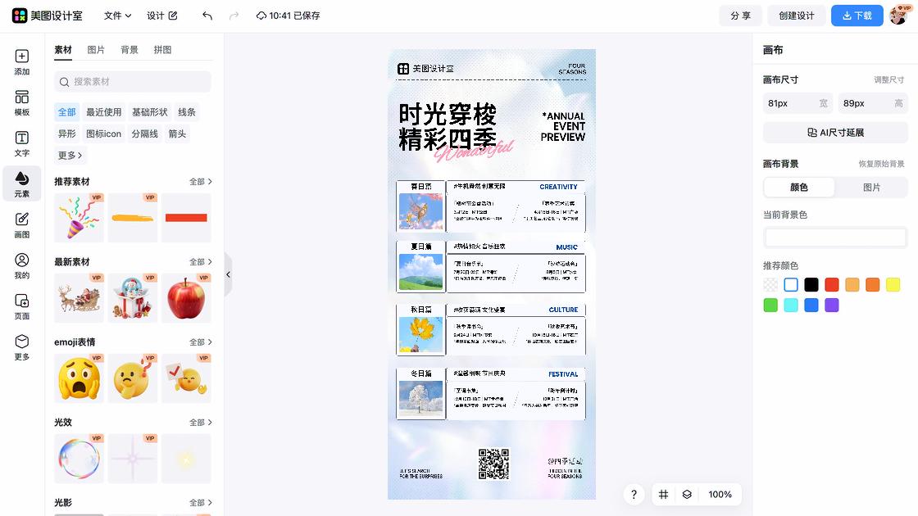Click the help question mark button
This screenshot has height=516, width=918.
pos(634,495)
